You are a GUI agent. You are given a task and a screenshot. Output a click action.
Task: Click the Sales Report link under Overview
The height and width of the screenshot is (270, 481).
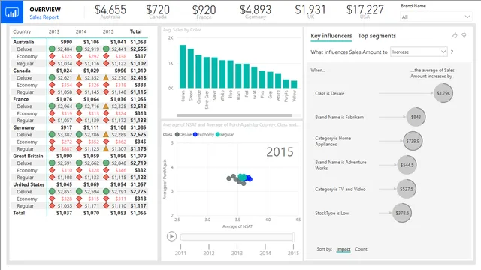coord(44,17)
